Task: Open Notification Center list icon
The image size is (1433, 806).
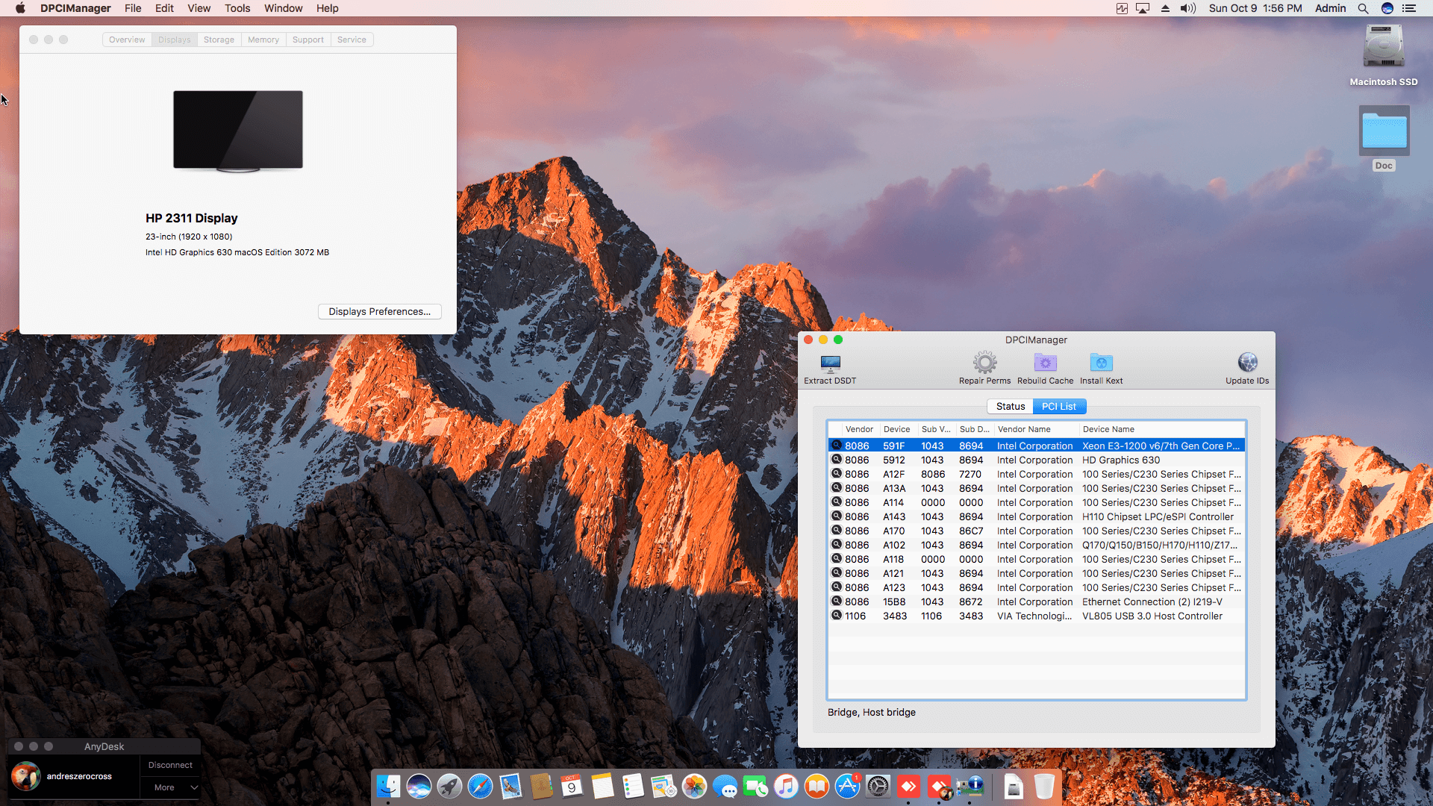Action: 1409,8
